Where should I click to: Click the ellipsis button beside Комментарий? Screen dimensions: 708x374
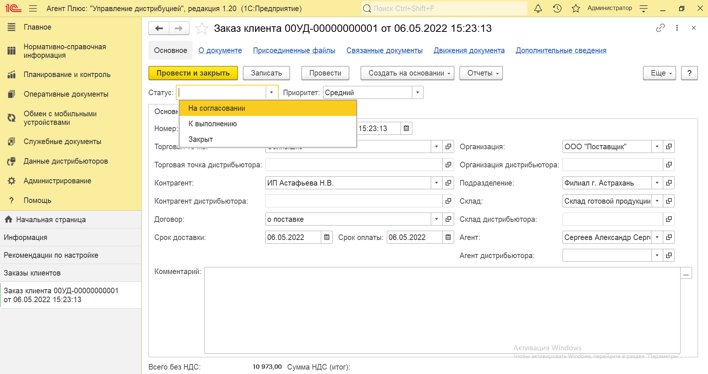[x=686, y=273]
